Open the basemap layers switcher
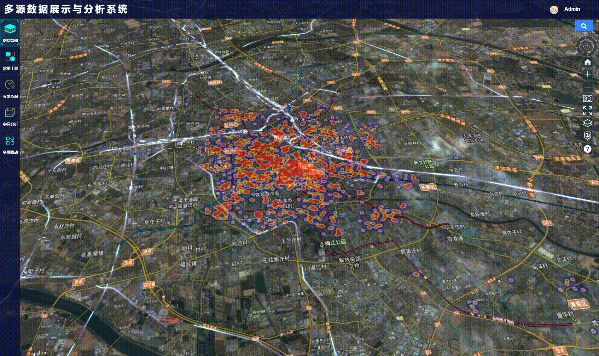Image resolution: width=599 pixels, height=356 pixels. (587, 123)
